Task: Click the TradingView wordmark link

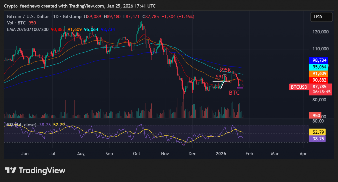Action: (42, 170)
